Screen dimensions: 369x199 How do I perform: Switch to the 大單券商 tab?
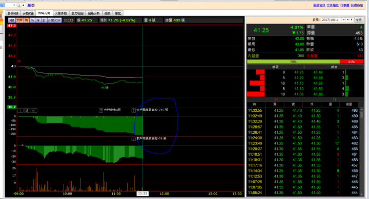[x=60, y=13]
